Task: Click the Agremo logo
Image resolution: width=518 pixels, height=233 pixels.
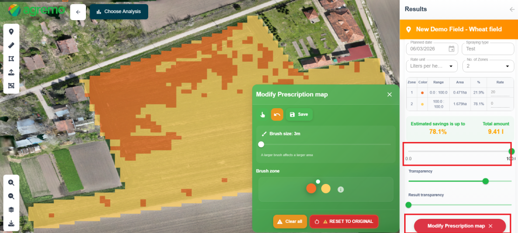Action: click(36, 10)
